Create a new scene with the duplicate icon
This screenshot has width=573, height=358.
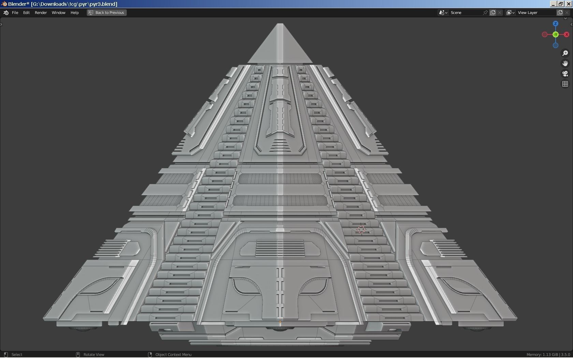tap(493, 13)
